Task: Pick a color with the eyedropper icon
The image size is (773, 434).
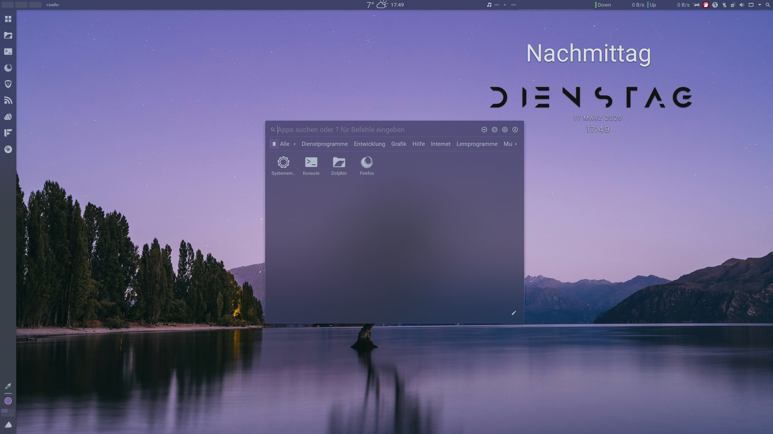Action: pyautogui.click(x=8, y=386)
